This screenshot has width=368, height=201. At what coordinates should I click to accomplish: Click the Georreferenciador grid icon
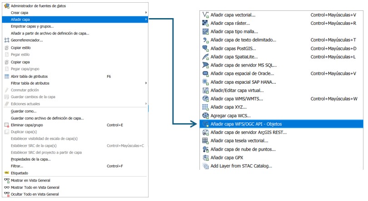(6, 40)
